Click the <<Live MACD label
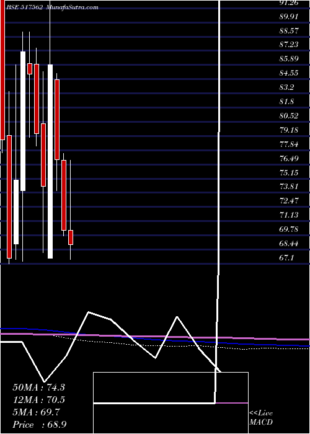The image size is (310, 434). [261, 417]
